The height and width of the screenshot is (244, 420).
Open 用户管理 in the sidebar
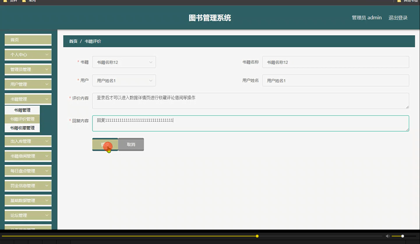[x=28, y=84]
